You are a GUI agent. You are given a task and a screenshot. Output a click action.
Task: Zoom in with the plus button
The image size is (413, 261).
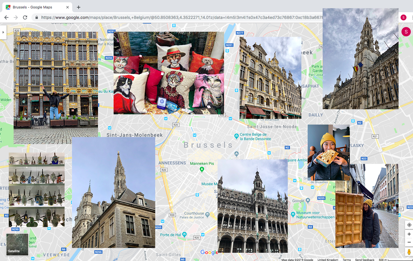pos(409,234)
